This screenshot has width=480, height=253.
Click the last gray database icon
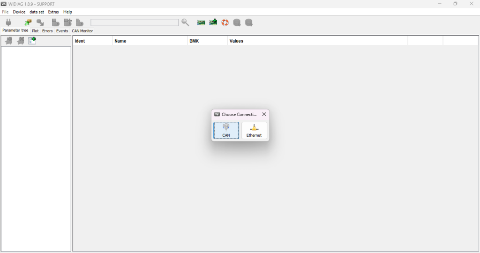[249, 22]
